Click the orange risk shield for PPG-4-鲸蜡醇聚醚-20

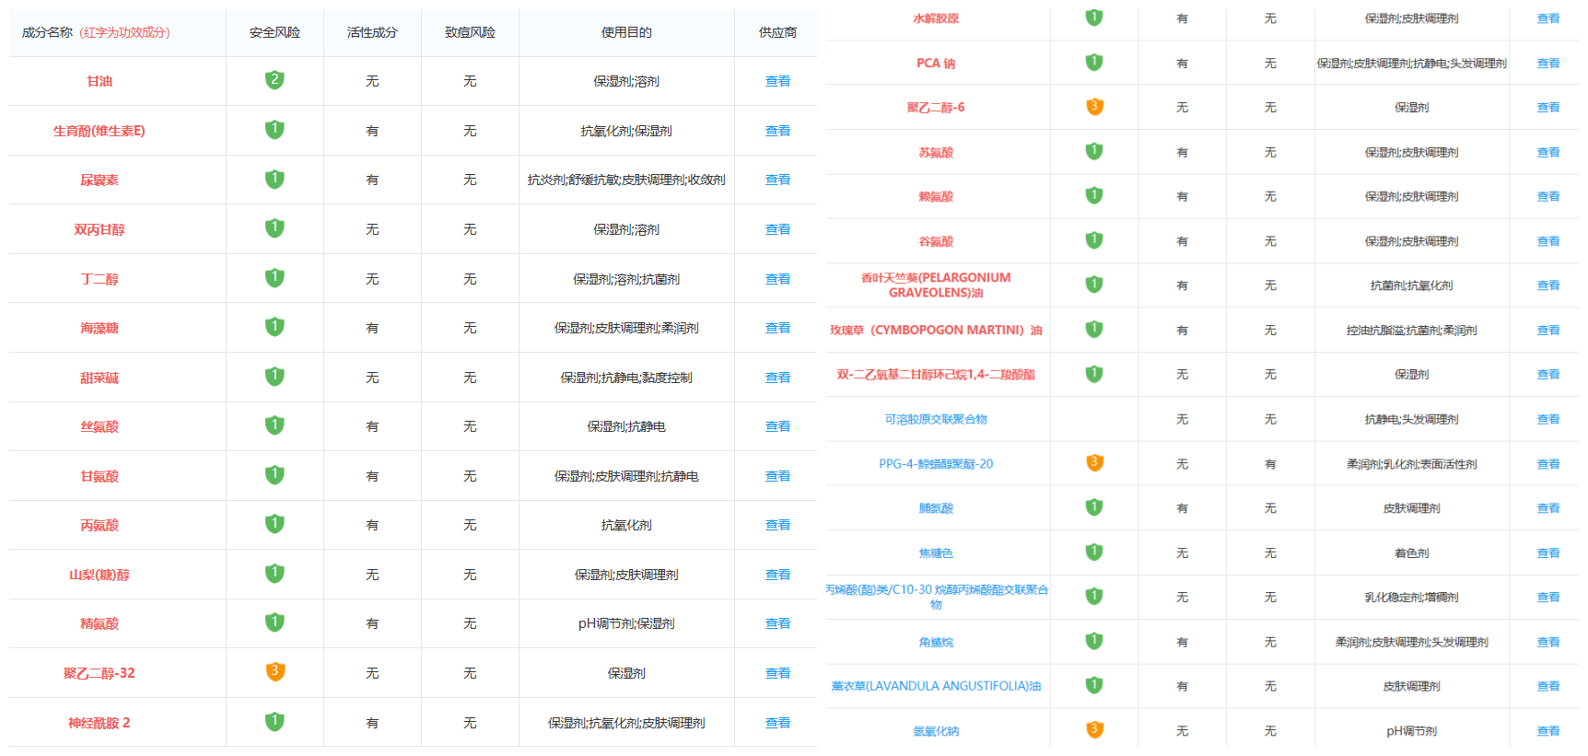1094,463
